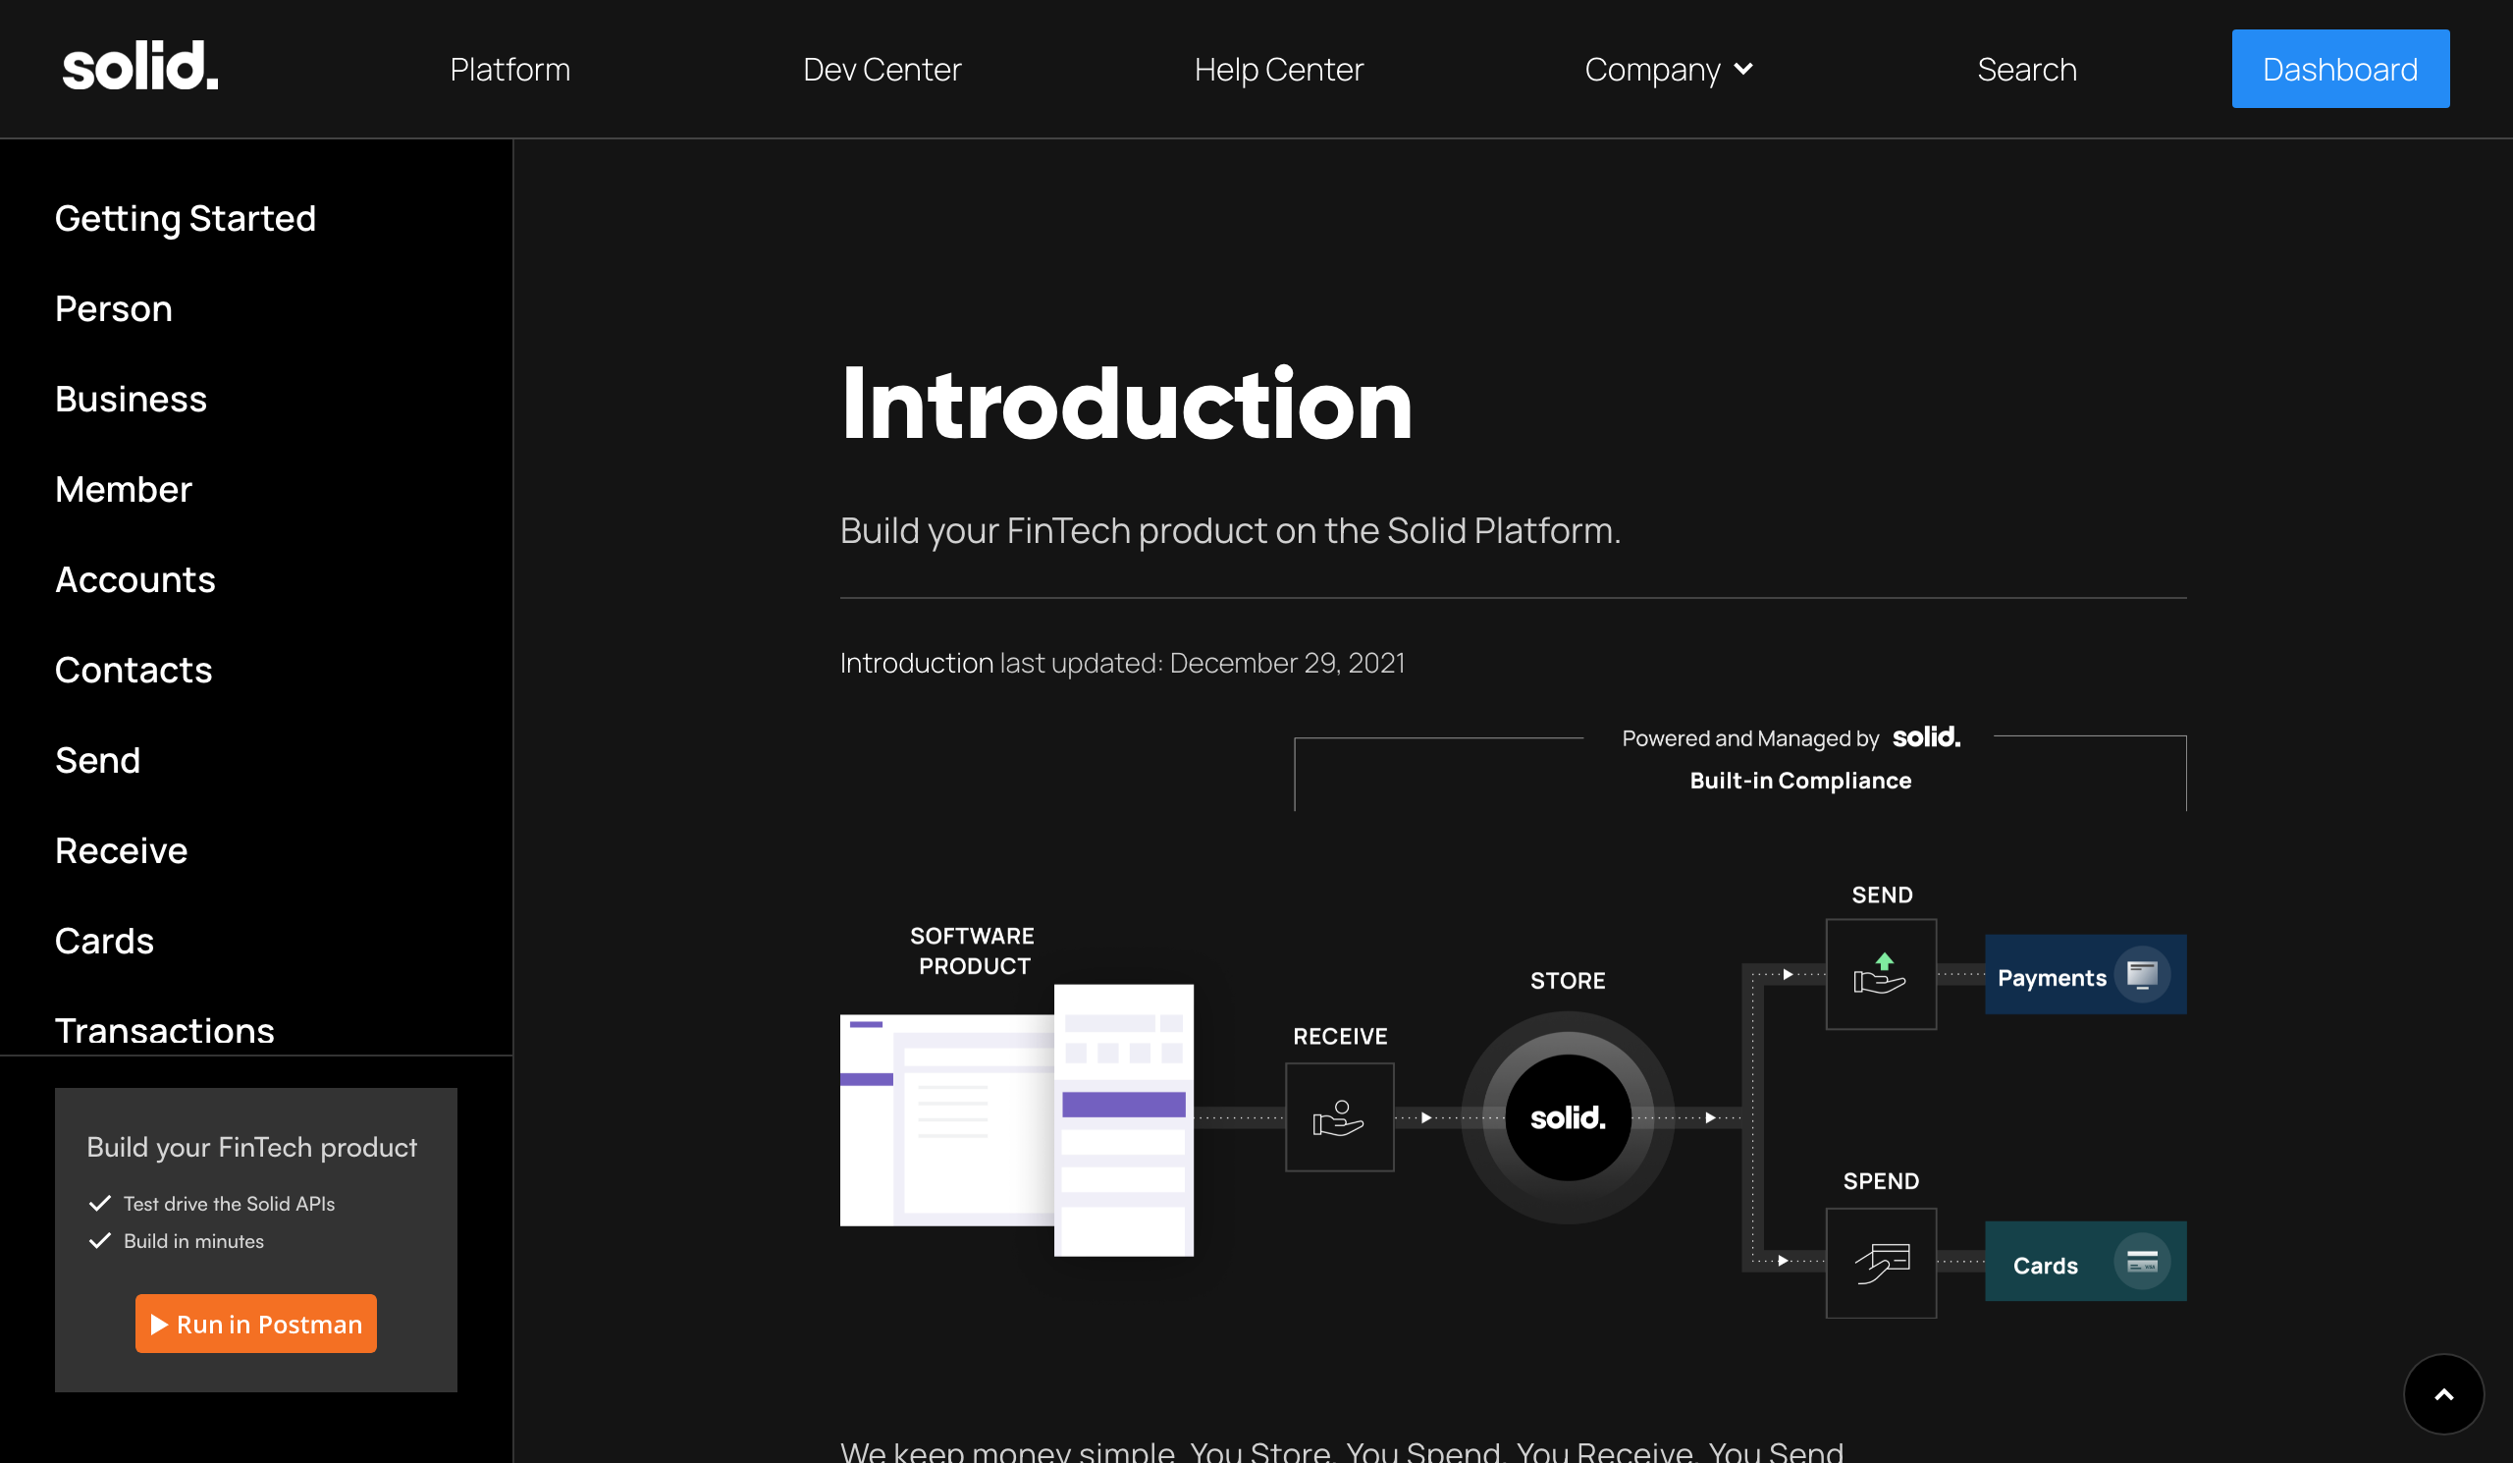Click the play triangle in Postman button
Image resolution: width=2513 pixels, height=1463 pixels.
pyautogui.click(x=159, y=1325)
